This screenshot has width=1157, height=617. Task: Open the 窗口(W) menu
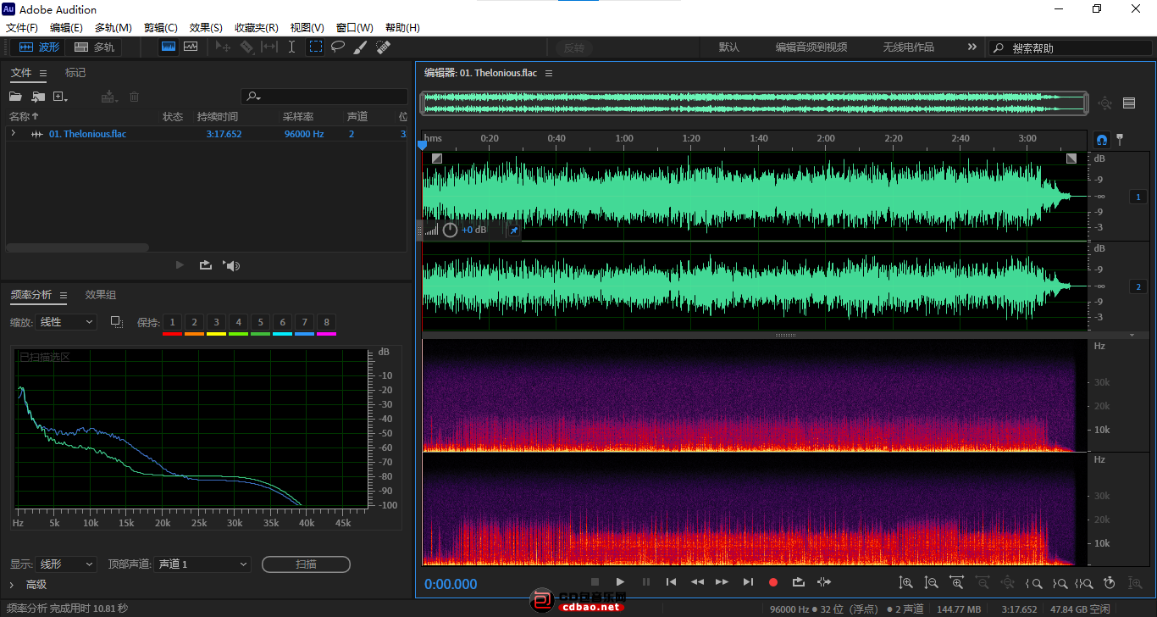[x=355, y=28]
